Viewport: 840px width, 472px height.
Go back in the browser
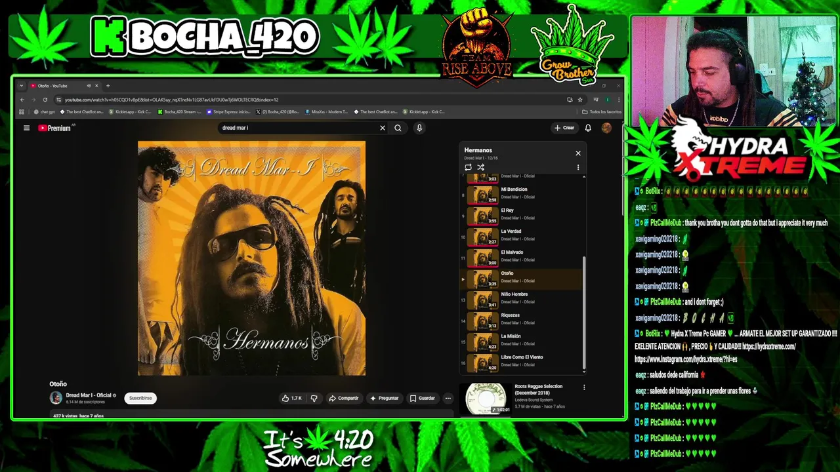point(22,100)
